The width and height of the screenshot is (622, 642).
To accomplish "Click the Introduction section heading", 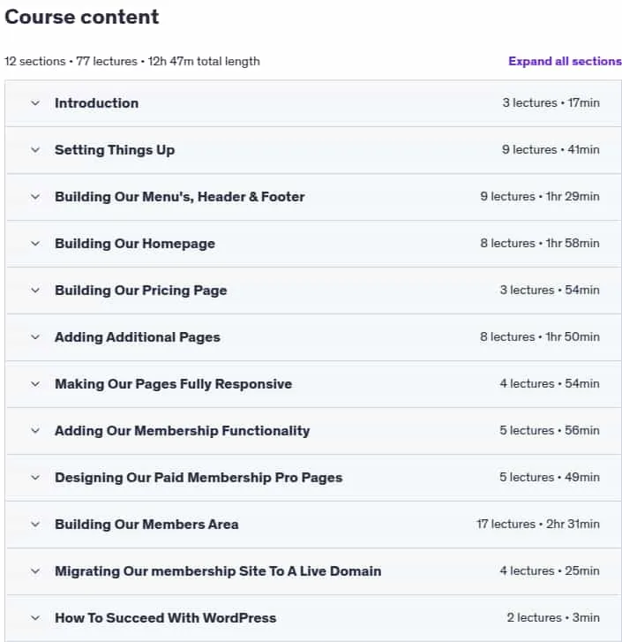I will 96,103.
